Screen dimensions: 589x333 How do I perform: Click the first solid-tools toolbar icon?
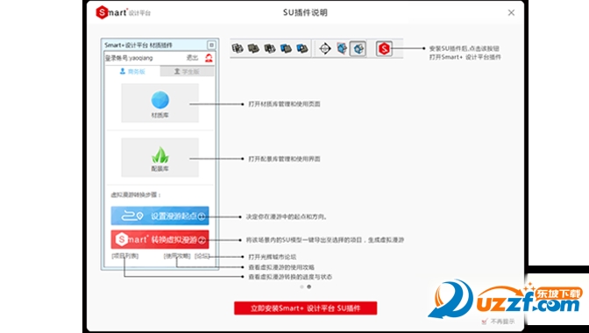coord(238,48)
